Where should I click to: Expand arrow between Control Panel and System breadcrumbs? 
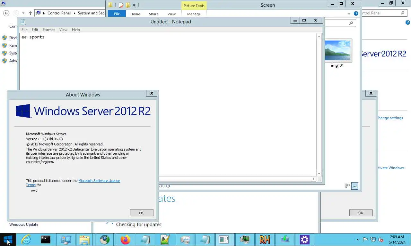74,13
